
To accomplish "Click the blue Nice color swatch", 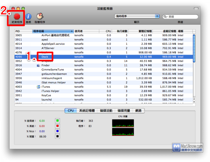I will 58,131.
